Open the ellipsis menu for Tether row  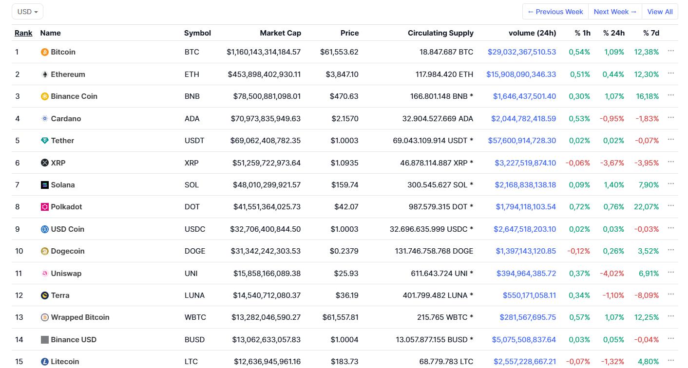click(x=671, y=140)
